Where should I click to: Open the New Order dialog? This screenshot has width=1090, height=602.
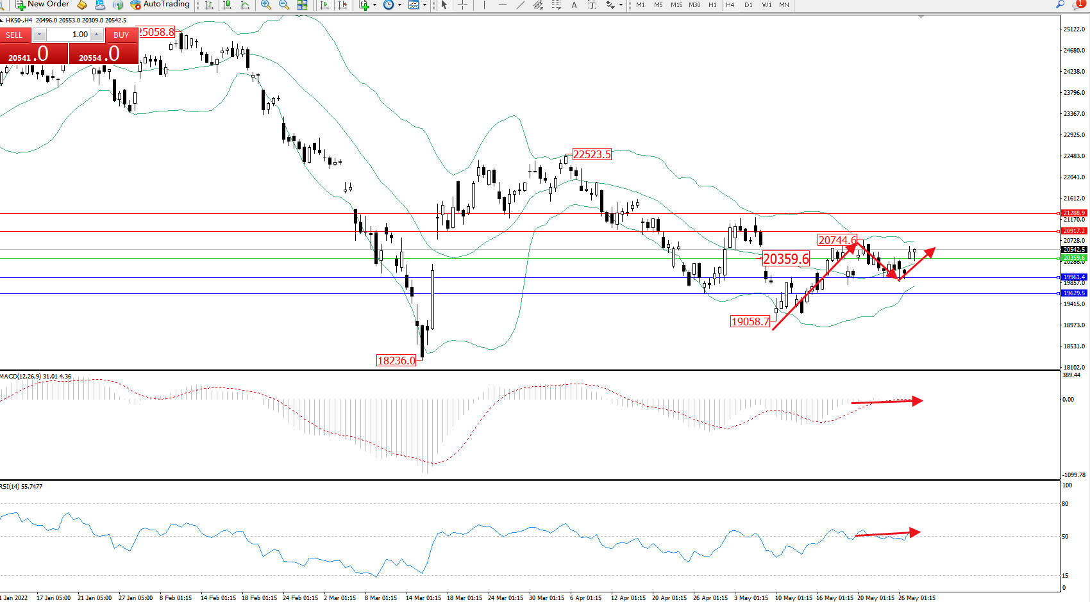[42, 4]
